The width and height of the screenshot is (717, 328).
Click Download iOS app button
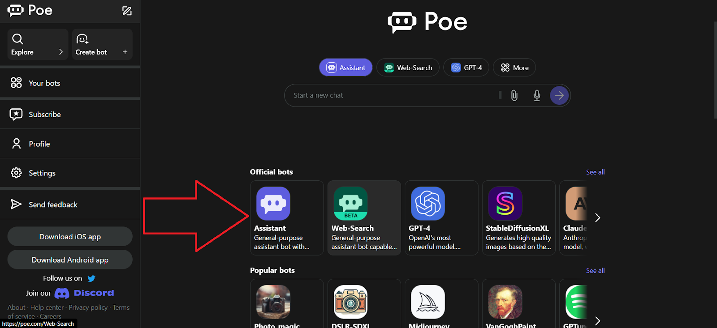coord(70,236)
